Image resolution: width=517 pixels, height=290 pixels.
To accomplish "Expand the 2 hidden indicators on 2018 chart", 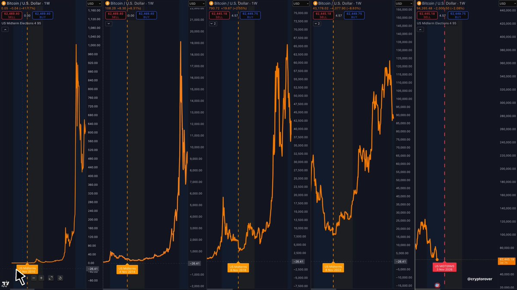I will pyautogui.click(x=213, y=24).
